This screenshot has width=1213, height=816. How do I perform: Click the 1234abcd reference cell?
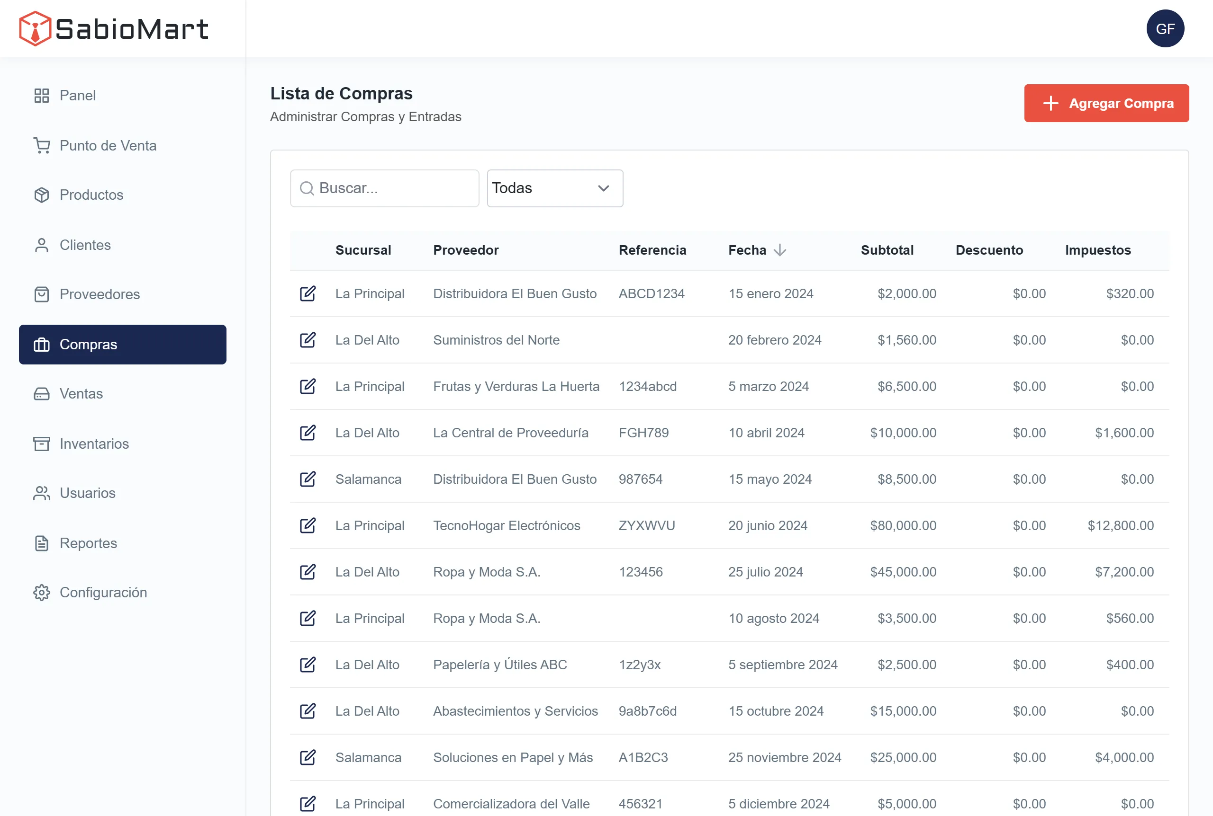point(647,386)
